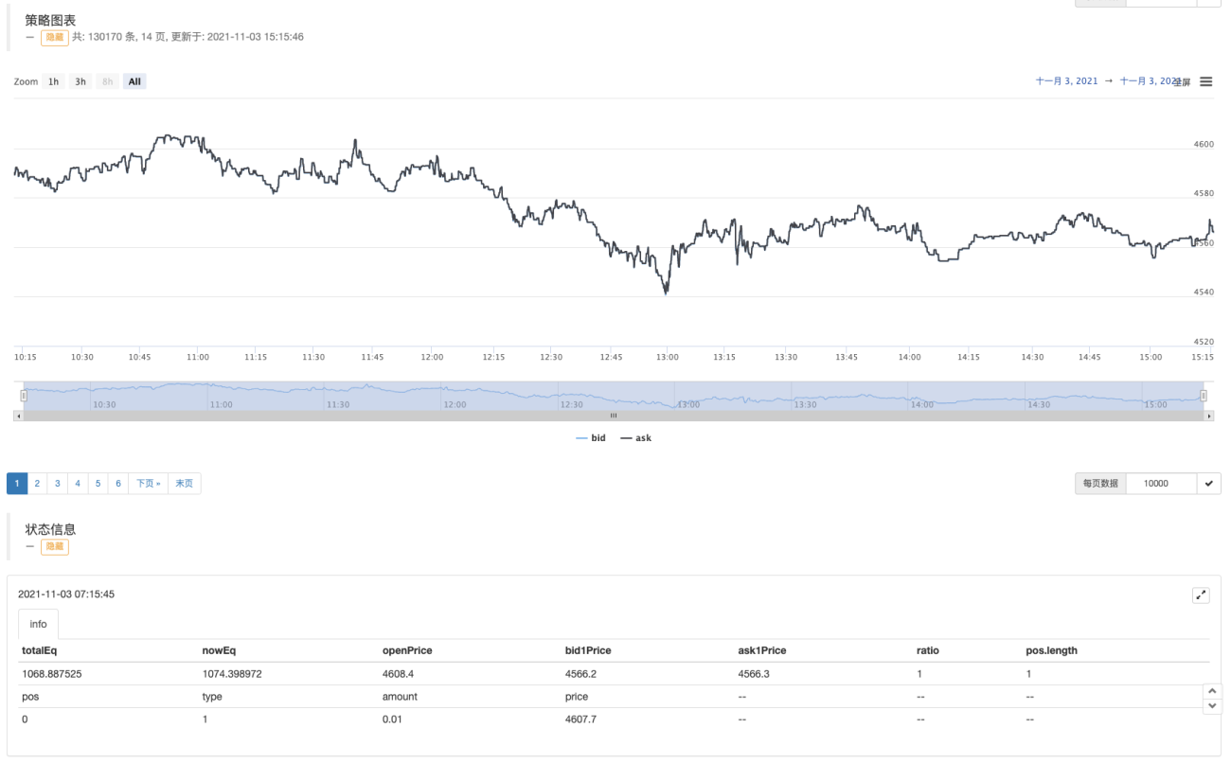This screenshot has height=763, width=1231.
Task: Set chart zoom to 3h
Action: point(80,81)
